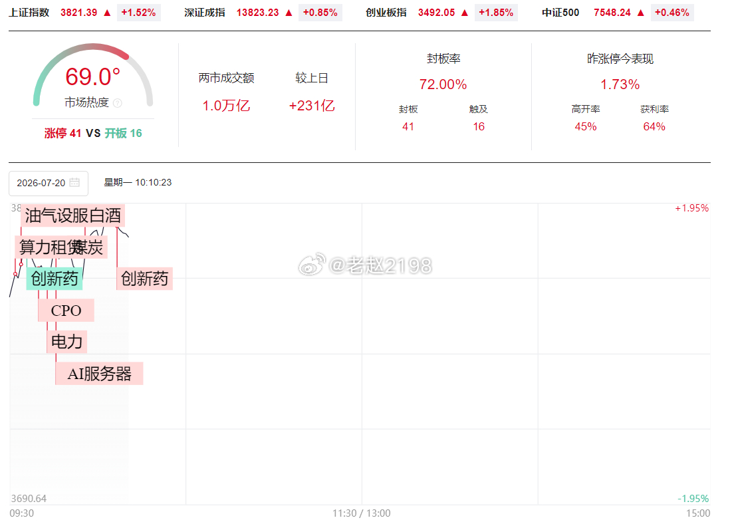Select the AI服务器 sector label
Viewport: 732px width, 528px height.
(100, 374)
